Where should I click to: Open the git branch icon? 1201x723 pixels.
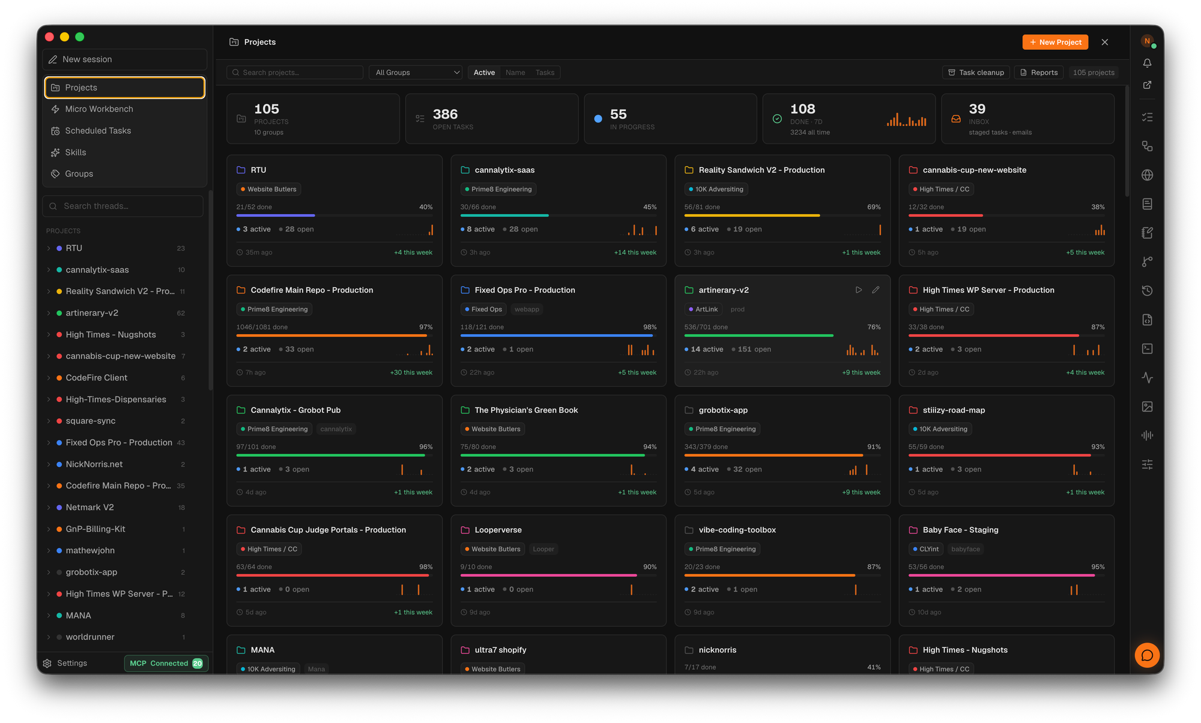coord(1147,262)
